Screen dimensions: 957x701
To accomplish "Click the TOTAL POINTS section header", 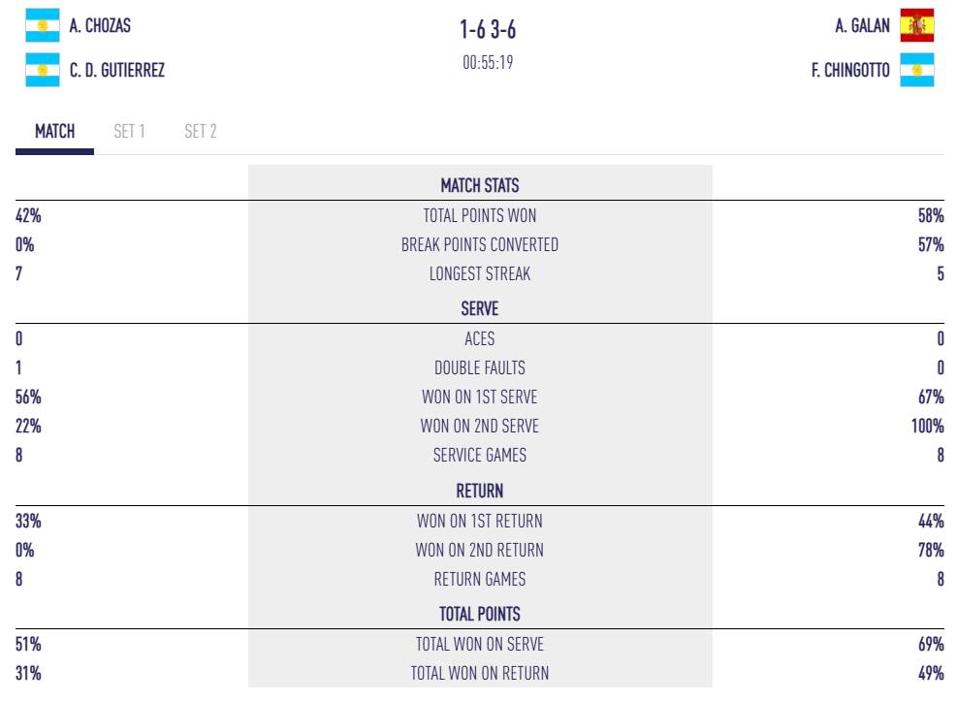I will coord(480,614).
